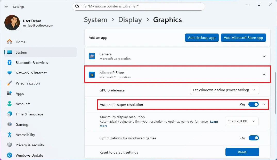Minimize the Settings window
Viewport: 277px width, 160px height.
(247, 4)
